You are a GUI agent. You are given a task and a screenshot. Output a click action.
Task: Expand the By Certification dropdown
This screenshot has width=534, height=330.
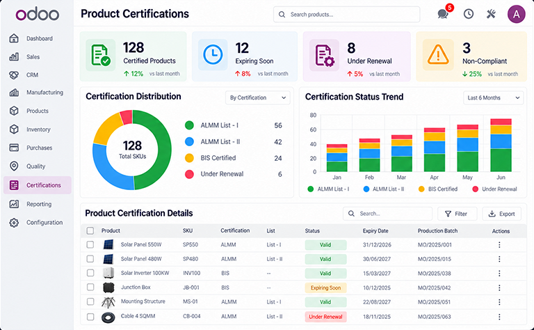point(258,97)
